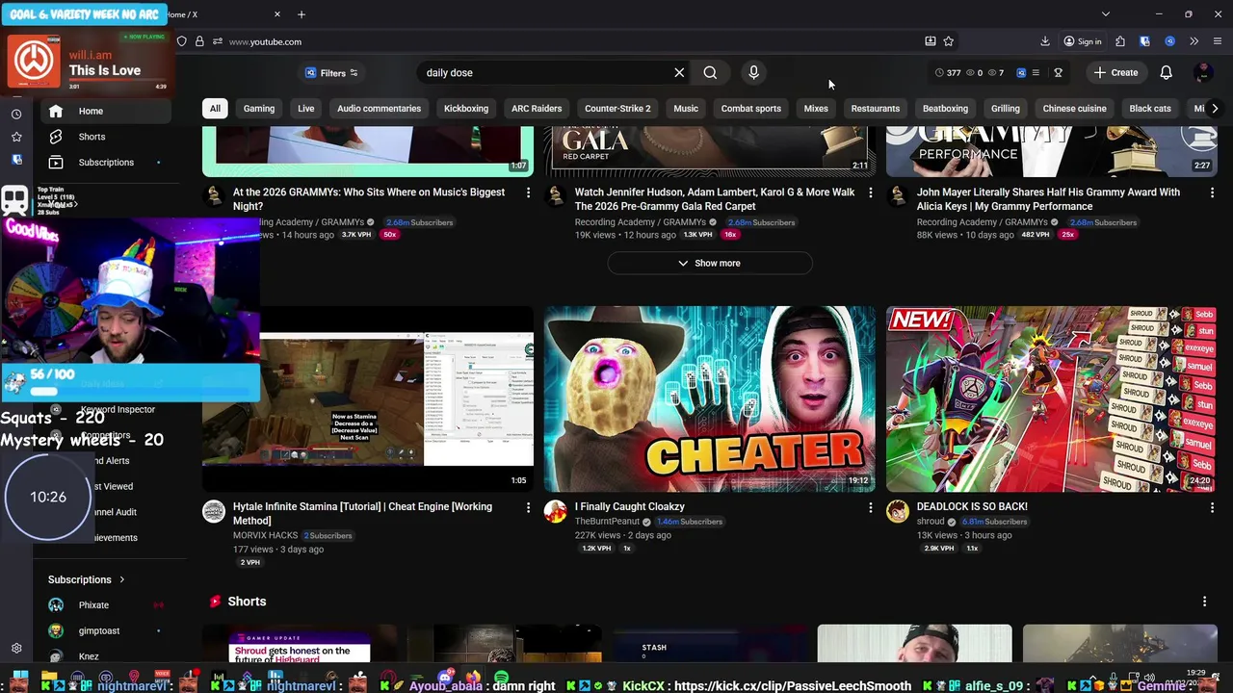Viewport: 1233px width, 693px height.
Task: Select the Kickboxing category chip
Action: coord(466,109)
